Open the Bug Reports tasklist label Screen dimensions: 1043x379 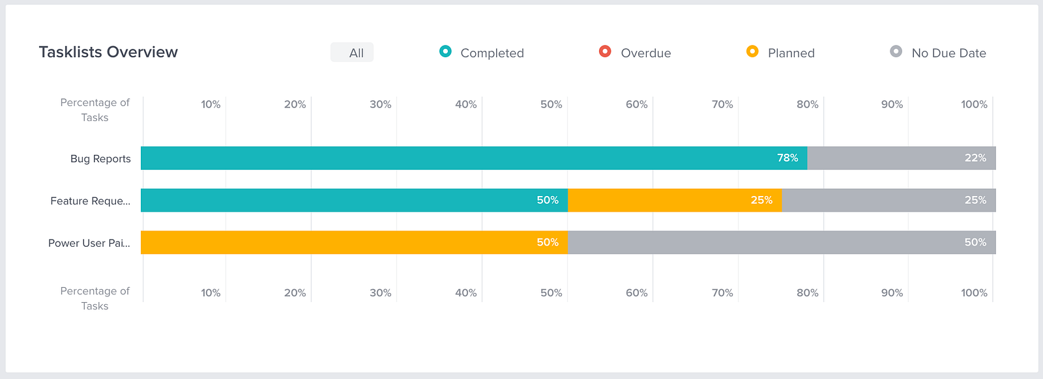[100, 158]
